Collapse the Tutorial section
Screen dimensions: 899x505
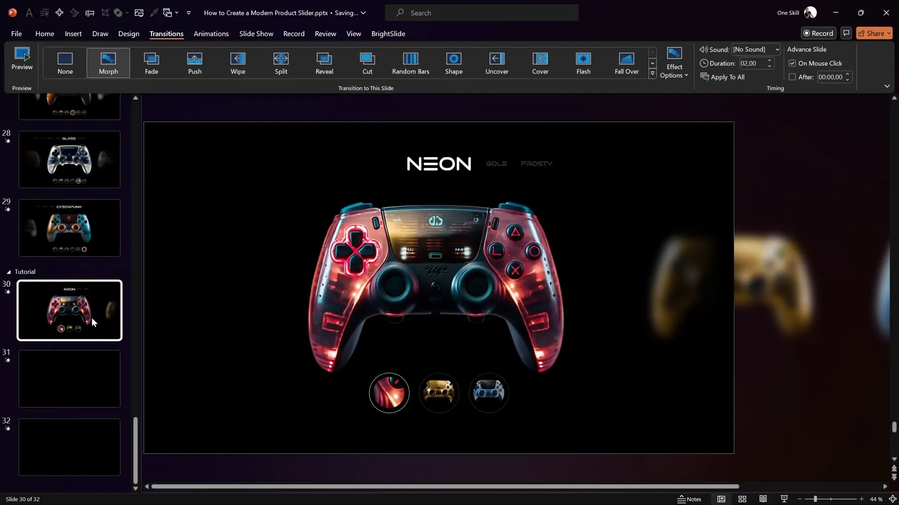pos(8,272)
